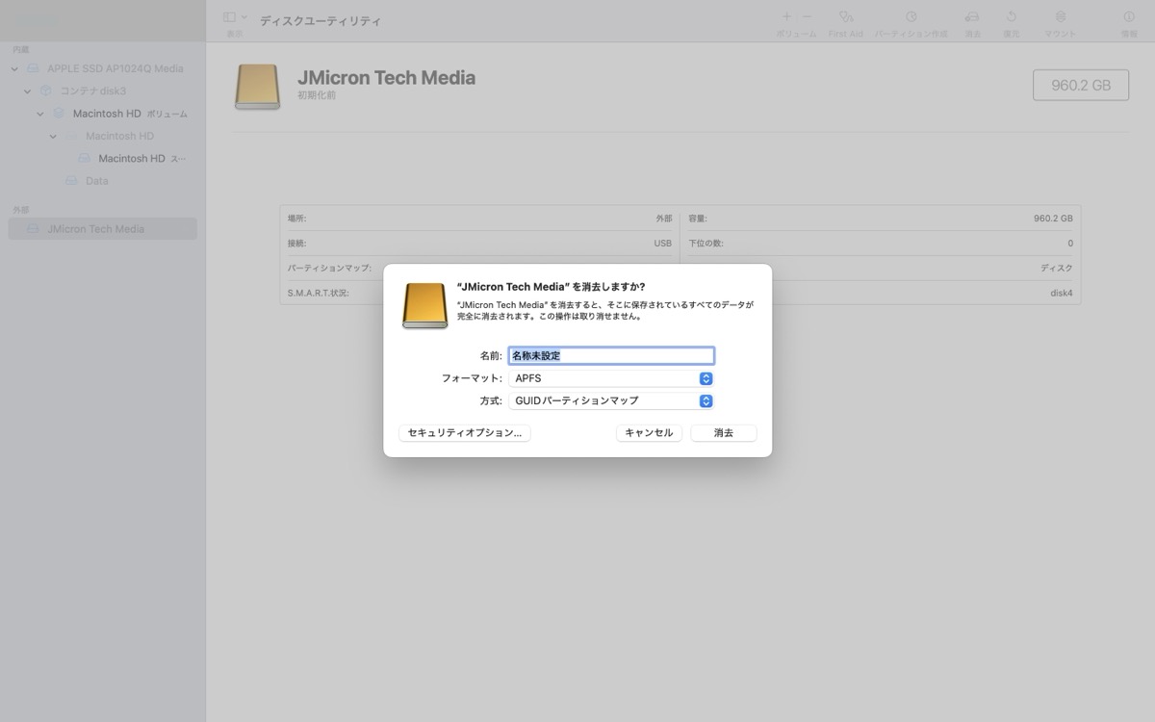Image resolution: width=1155 pixels, height=722 pixels.
Task: Click the disk4 device value
Action: point(1062,293)
